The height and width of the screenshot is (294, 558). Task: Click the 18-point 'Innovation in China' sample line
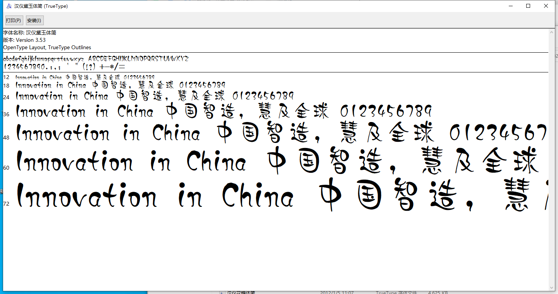121,85
